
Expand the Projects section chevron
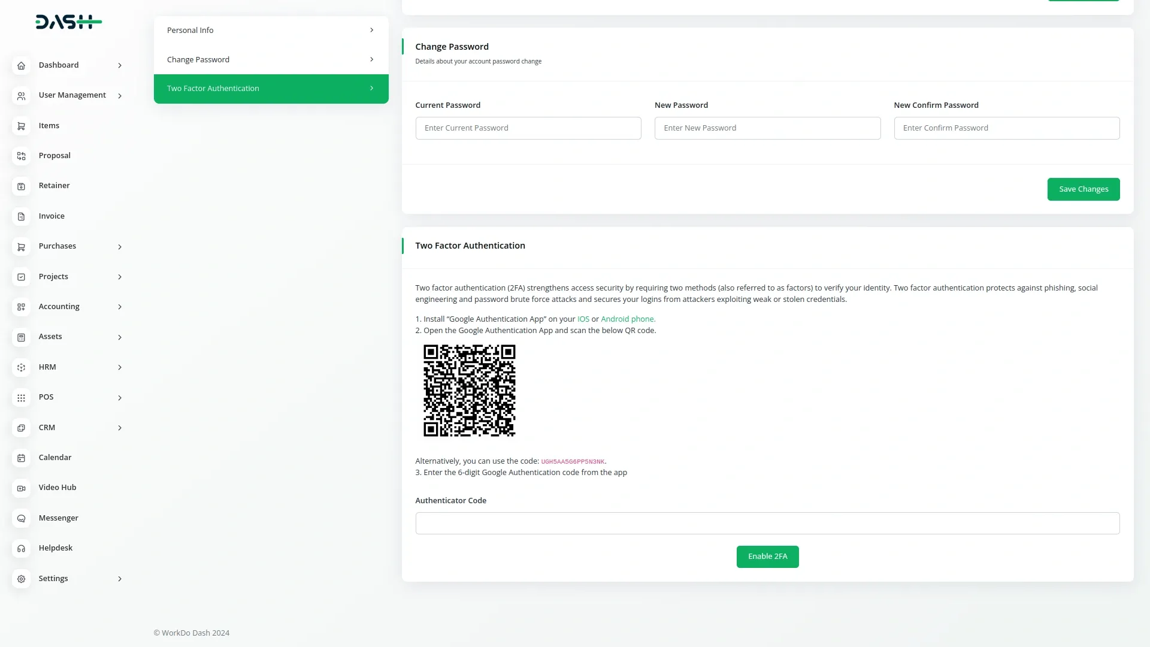point(120,277)
